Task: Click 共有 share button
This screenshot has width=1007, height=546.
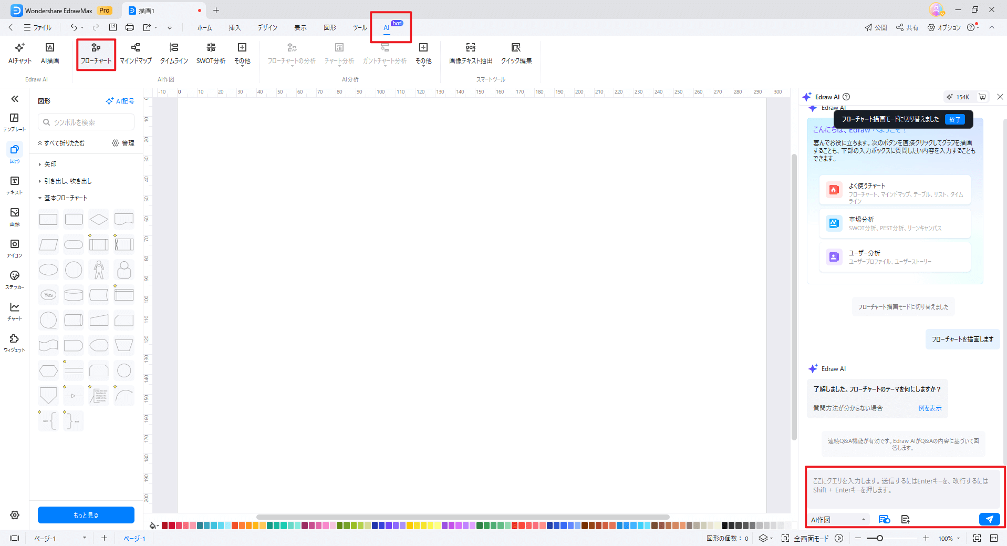Action: point(907,27)
